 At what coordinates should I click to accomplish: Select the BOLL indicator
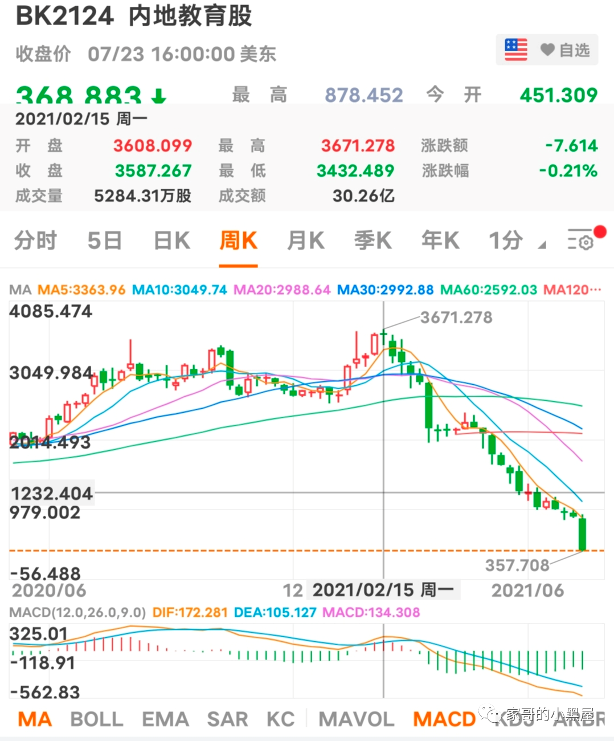(x=96, y=719)
